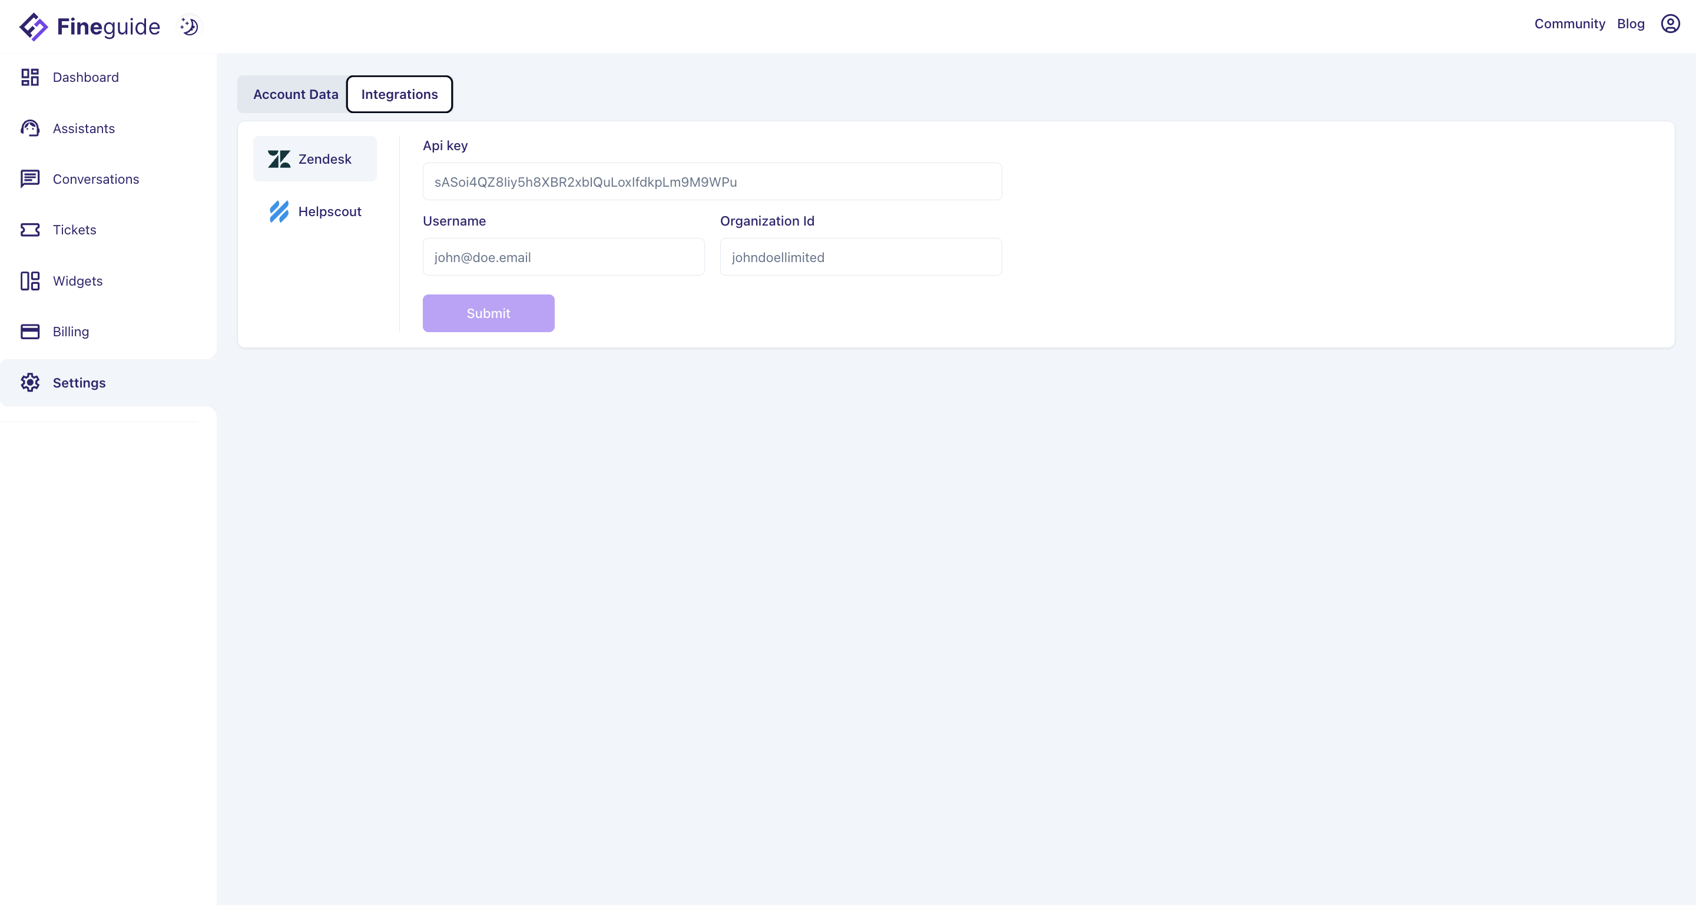Click the Fineguide logo icon
The width and height of the screenshot is (1696, 914).
click(x=33, y=27)
